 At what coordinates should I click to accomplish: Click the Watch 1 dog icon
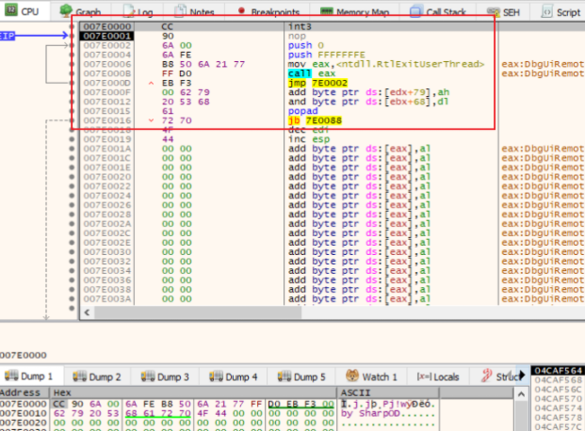pyautogui.click(x=351, y=375)
